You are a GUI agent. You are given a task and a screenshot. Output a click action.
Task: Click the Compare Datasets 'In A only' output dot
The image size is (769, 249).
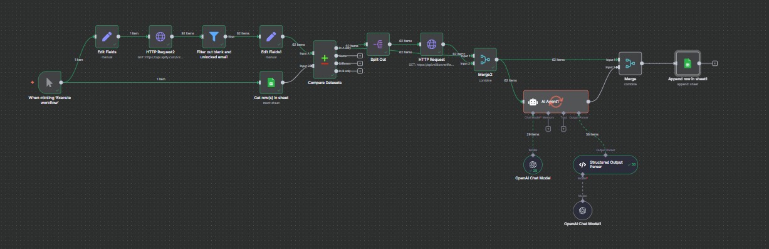coord(337,47)
